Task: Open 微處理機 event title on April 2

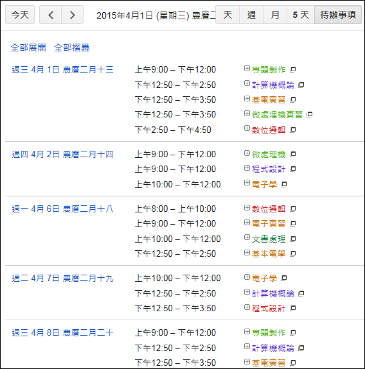Action: click(269, 155)
